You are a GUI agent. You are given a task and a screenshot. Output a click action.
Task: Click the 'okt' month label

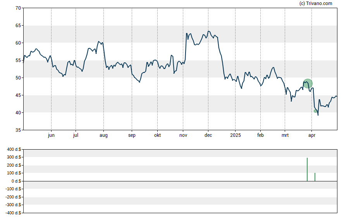pyautogui.click(x=157, y=135)
